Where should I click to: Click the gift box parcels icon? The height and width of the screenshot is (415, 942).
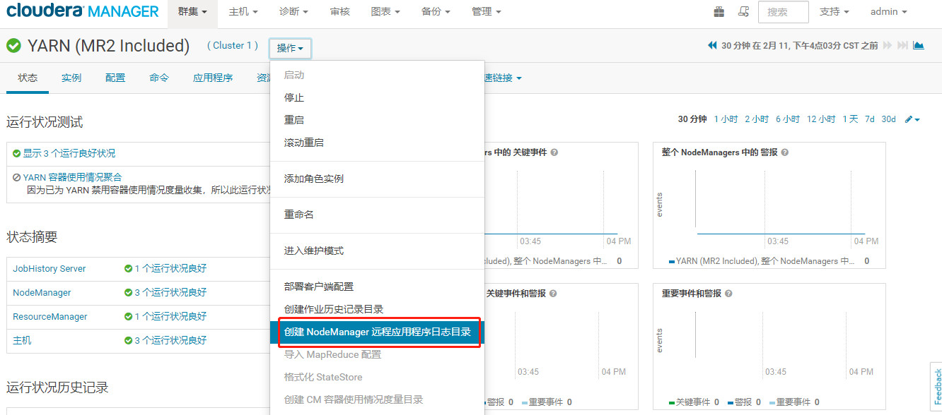(719, 11)
